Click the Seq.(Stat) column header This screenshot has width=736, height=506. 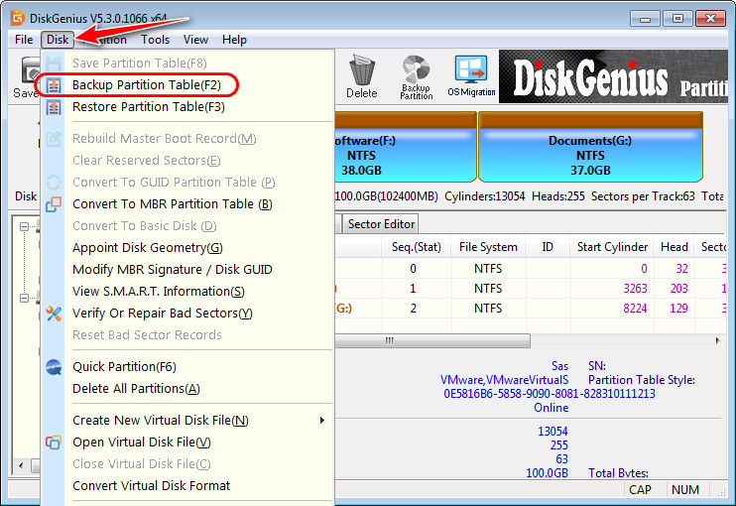click(x=417, y=247)
